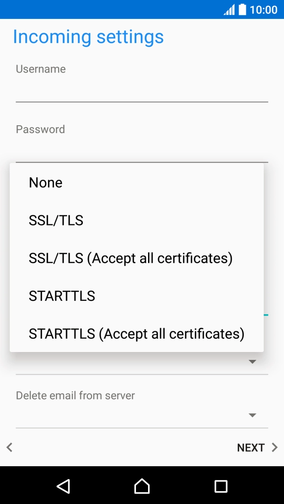Viewport: 284px width, 504px height.
Task: Tap the Android back navigation triangle
Action: (63, 486)
